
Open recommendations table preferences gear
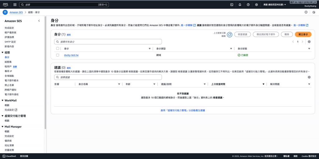(x=309, y=77)
